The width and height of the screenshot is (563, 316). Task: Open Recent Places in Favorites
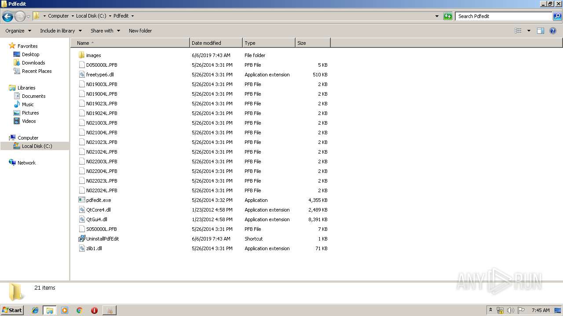coord(37,71)
